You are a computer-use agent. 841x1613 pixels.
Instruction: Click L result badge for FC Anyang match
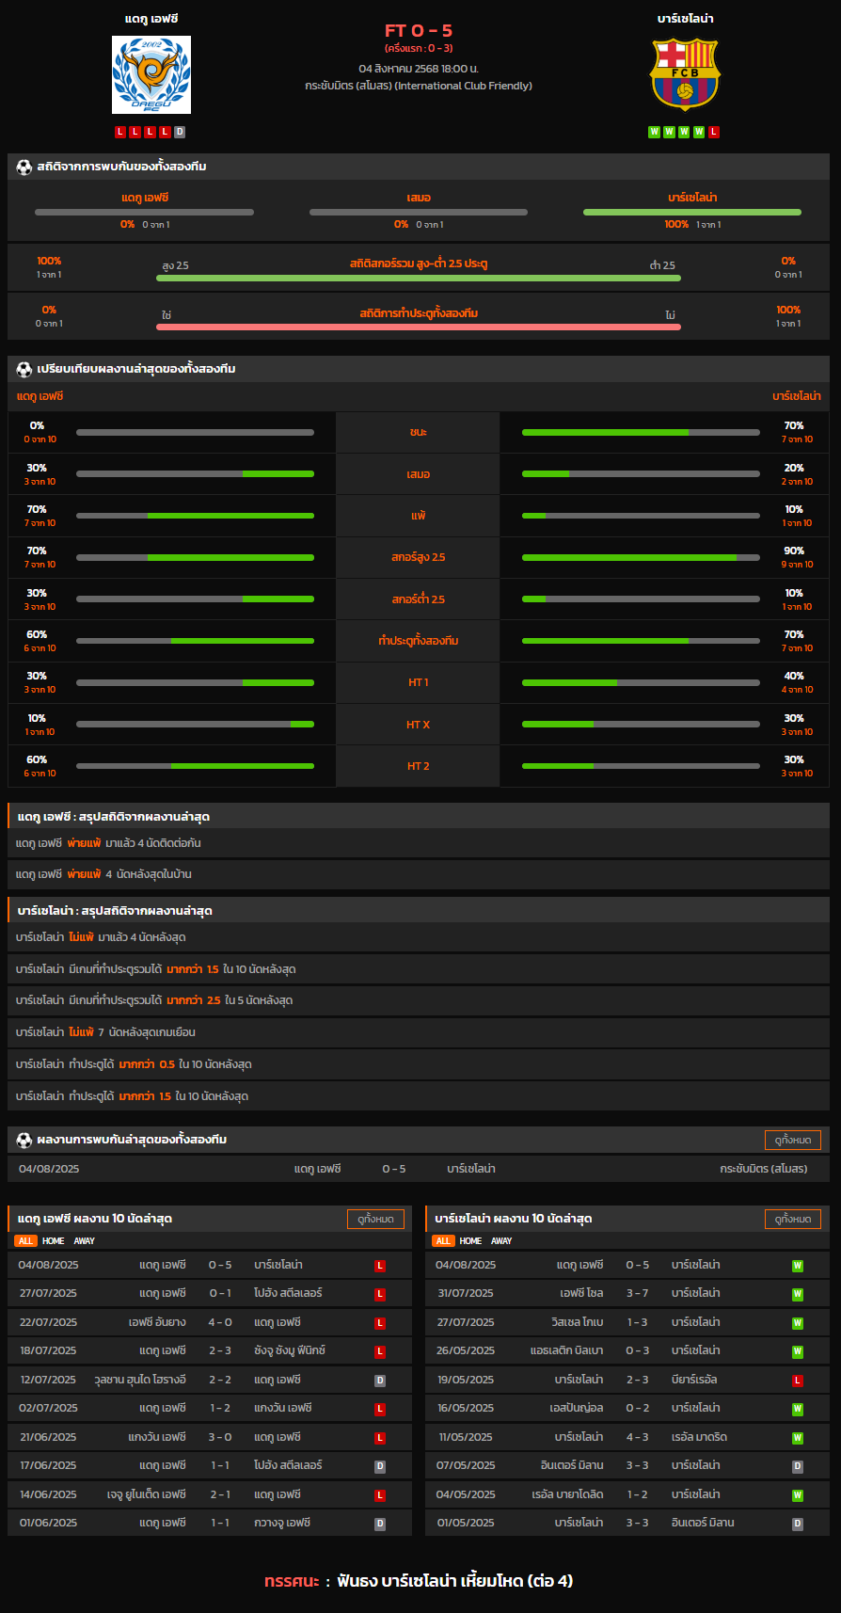click(380, 1323)
